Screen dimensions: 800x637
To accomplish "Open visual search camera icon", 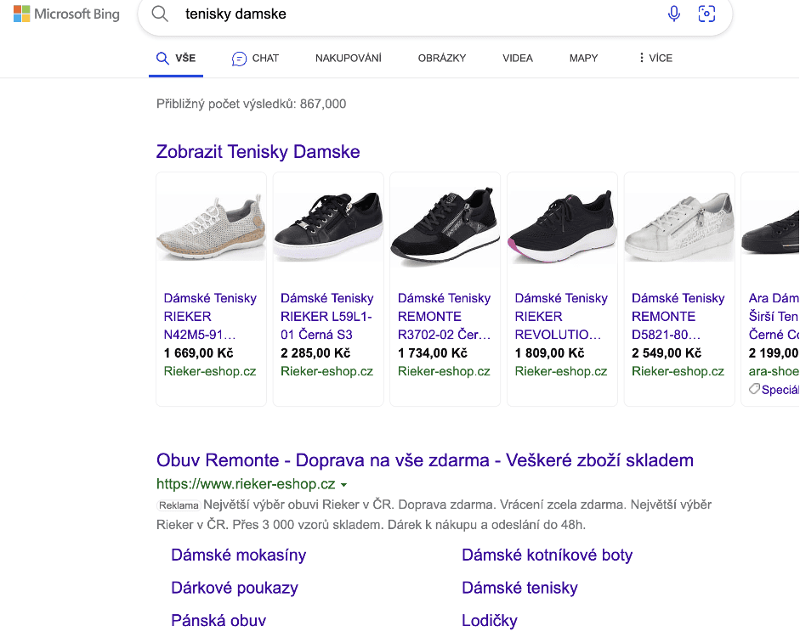I will [706, 14].
